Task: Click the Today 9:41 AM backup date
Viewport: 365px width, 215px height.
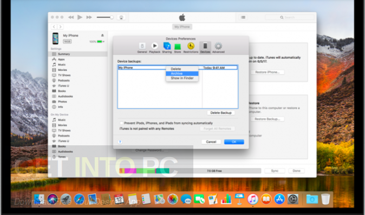Action: [214, 68]
